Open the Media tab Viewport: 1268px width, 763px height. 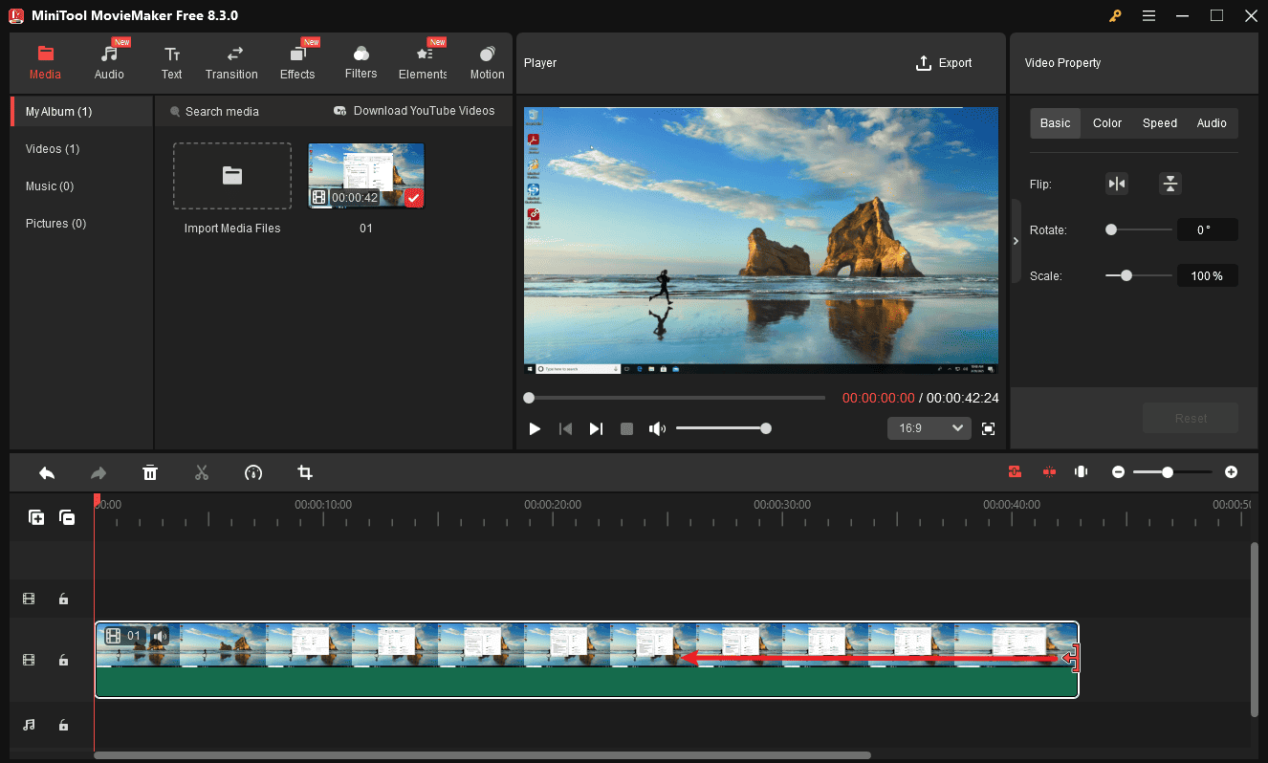tap(45, 62)
